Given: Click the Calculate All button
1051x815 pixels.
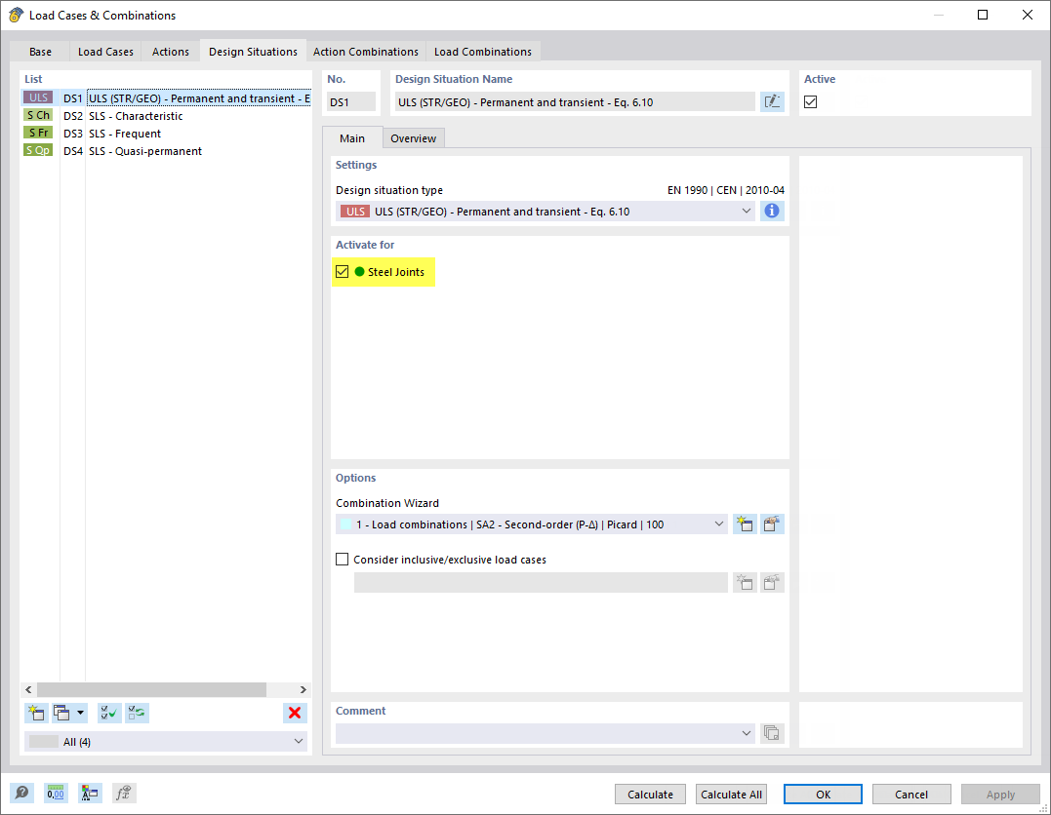Looking at the screenshot, I should [x=731, y=795].
